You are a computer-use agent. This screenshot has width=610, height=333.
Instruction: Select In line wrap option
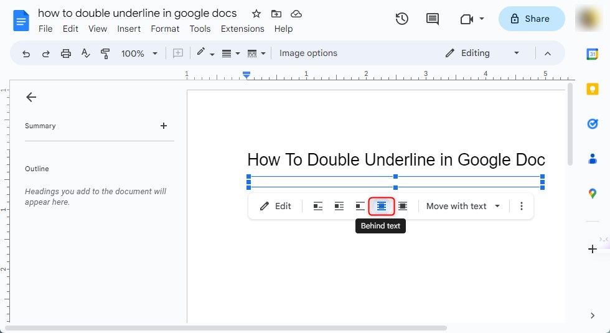tap(318, 206)
